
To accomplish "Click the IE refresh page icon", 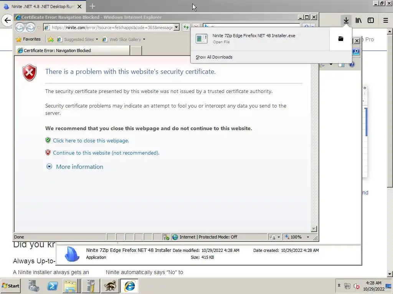I will coord(186,27).
